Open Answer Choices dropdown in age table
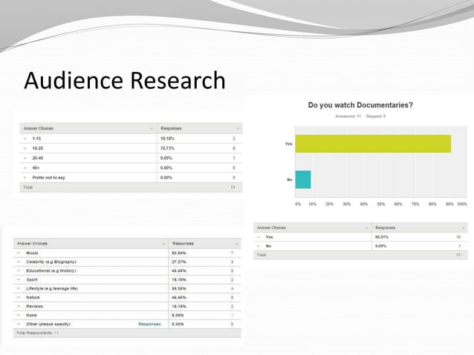 pos(152,128)
